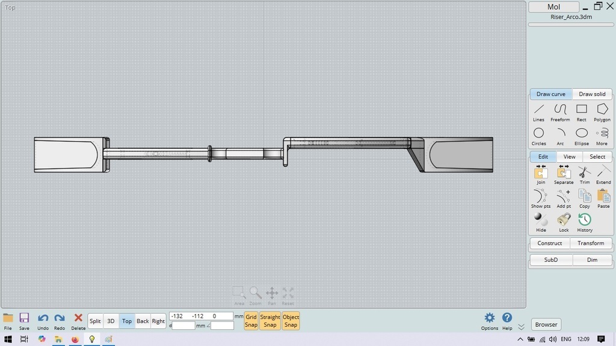Activate viewport Zoom magnifier control

pyautogui.click(x=255, y=296)
